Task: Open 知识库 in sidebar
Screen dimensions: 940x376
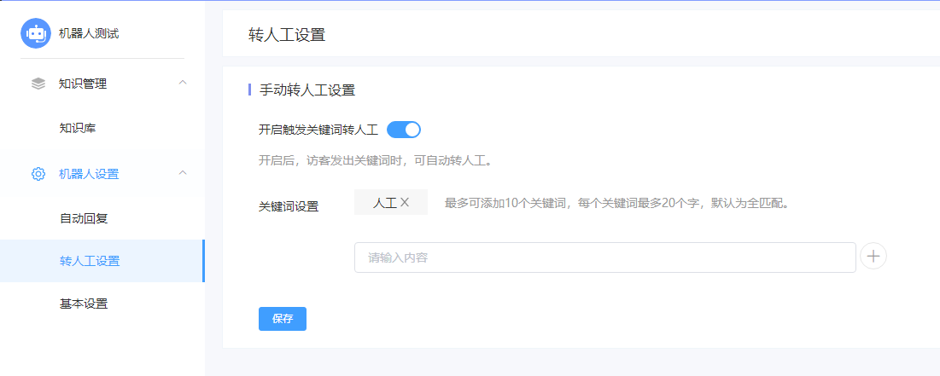Action: pos(78,128)
